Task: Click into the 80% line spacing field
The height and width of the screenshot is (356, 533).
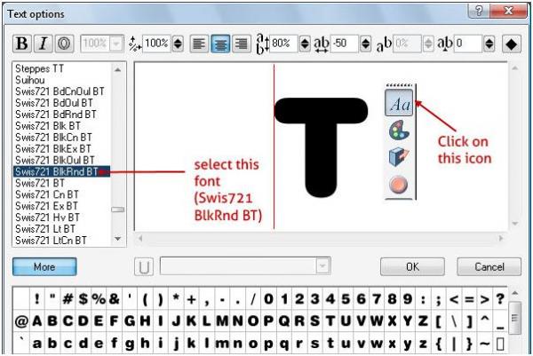Action: [284, 44]
